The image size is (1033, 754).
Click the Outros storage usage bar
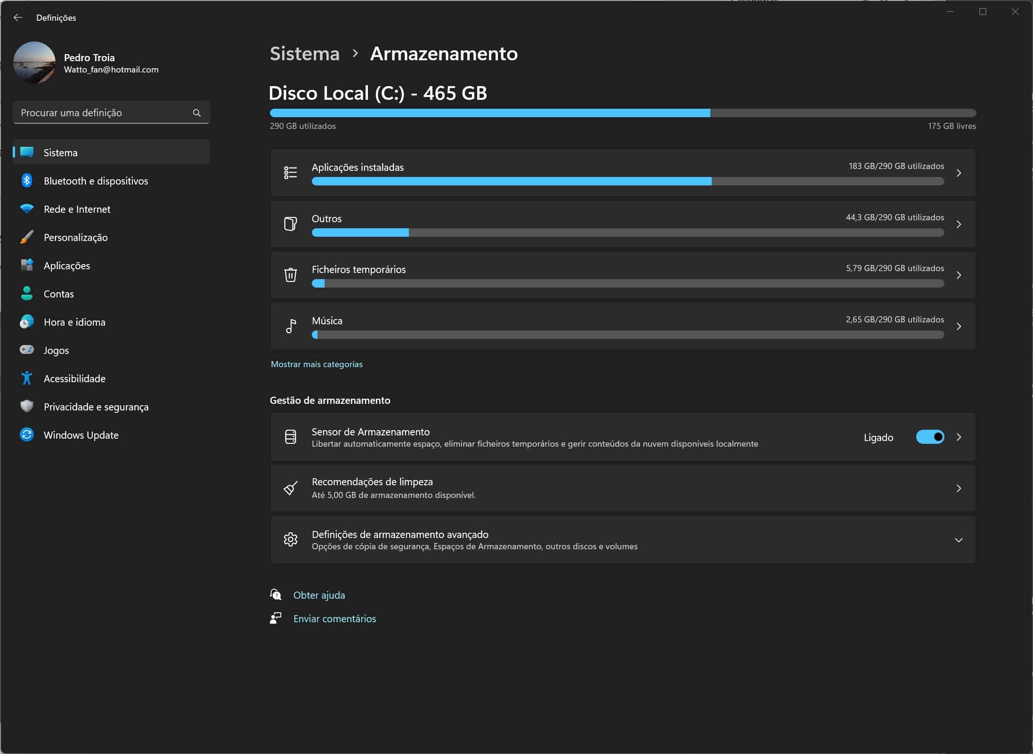(x=627, y=233)
